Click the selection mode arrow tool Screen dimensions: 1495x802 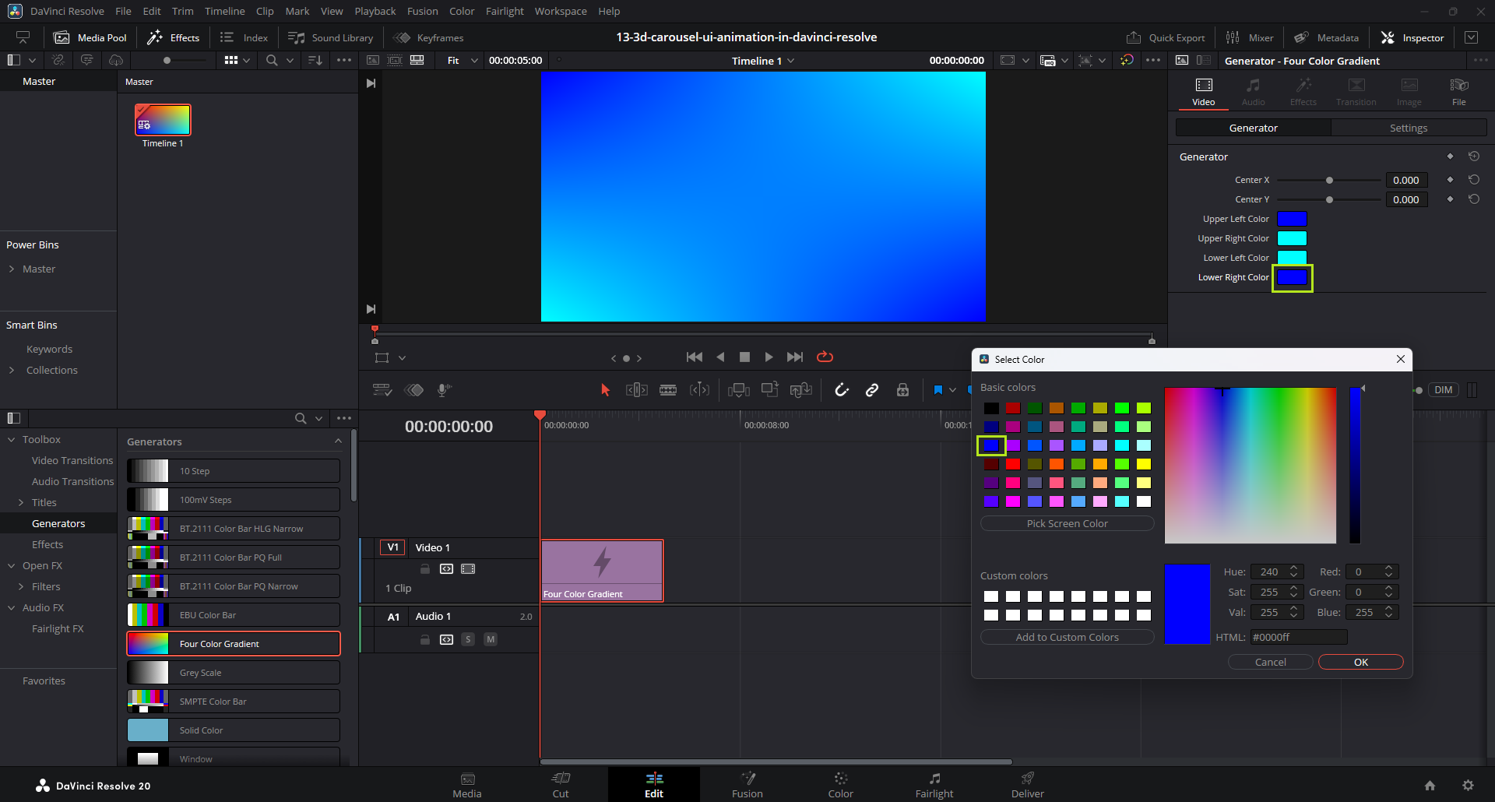click(605, 390)
